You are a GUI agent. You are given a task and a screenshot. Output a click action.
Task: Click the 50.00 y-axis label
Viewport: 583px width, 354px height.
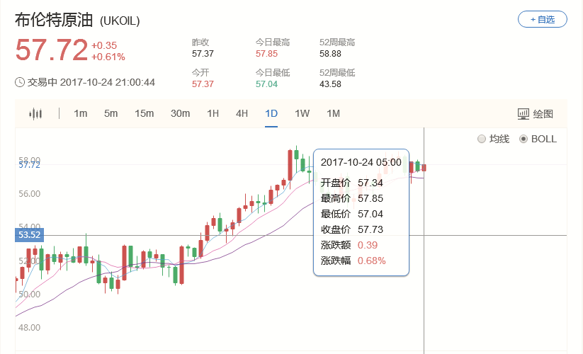click(29, 295)
